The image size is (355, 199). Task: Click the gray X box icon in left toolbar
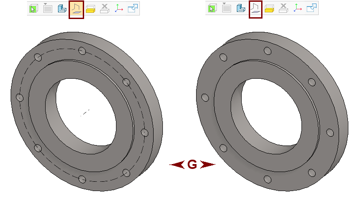(x=105, y=8)
